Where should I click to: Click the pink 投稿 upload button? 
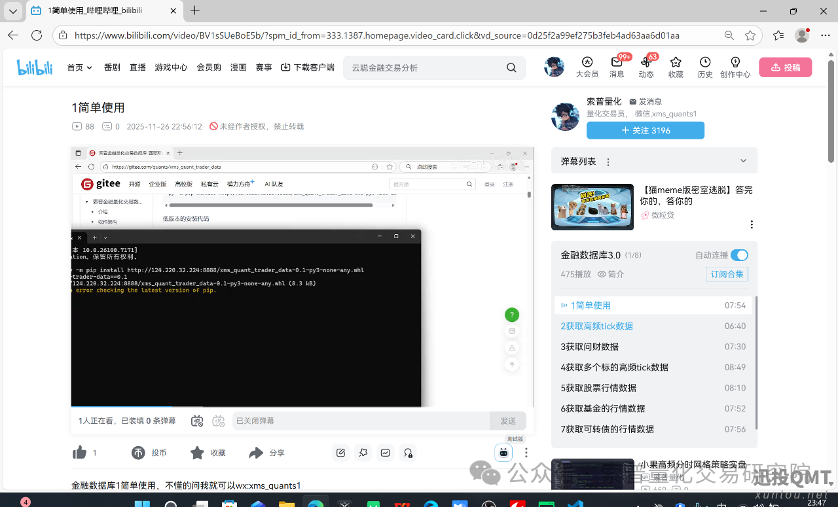coord(785,67)
